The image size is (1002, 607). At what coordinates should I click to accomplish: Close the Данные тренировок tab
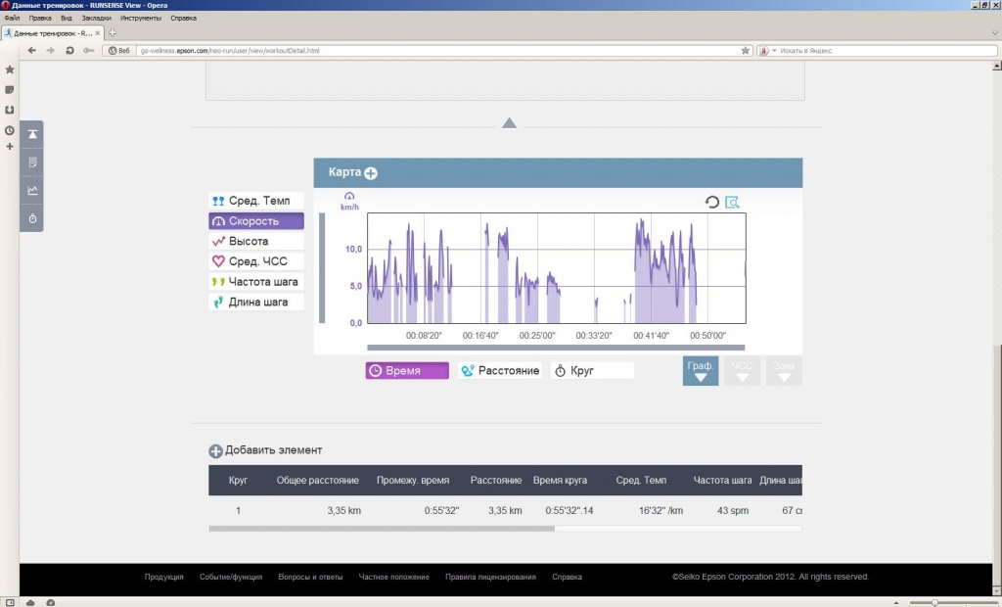[x=97, y=33]
